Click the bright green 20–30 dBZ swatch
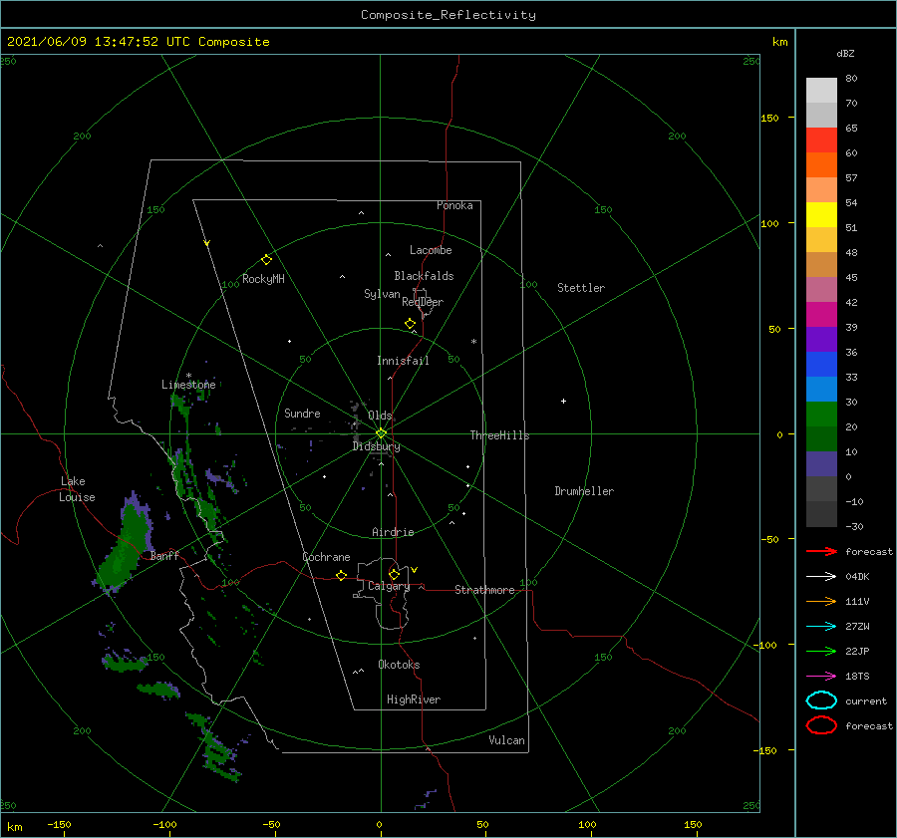The image size is (897, 838). coord(821,415)
